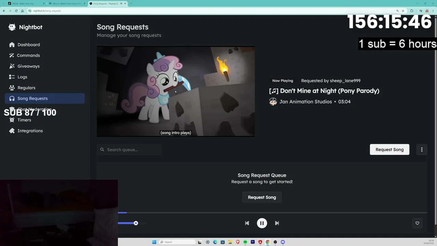The width and height of the screenshot is (437, 246).
Task: Skip to the next song
Action: coord(277,223)
